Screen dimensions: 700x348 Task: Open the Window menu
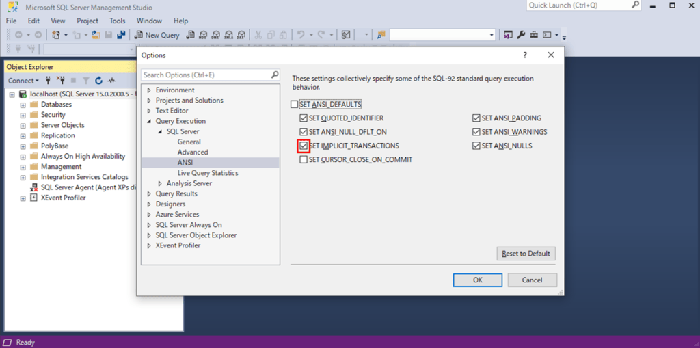coord(149,21)
